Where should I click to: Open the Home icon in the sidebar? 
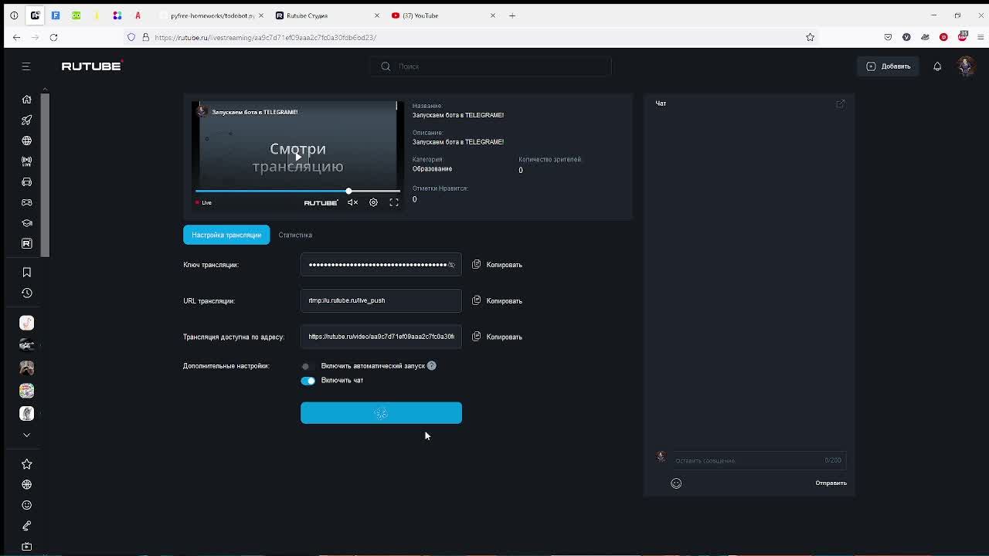pyautogui.click(x=26, y=100)
